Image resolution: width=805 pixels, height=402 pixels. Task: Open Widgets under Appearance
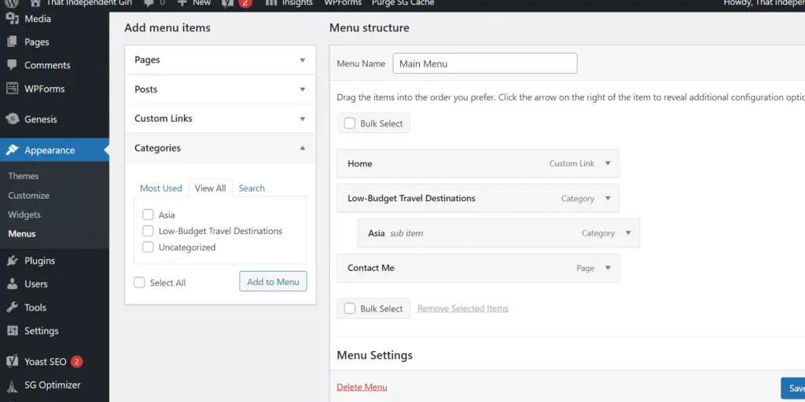point(24,214)
